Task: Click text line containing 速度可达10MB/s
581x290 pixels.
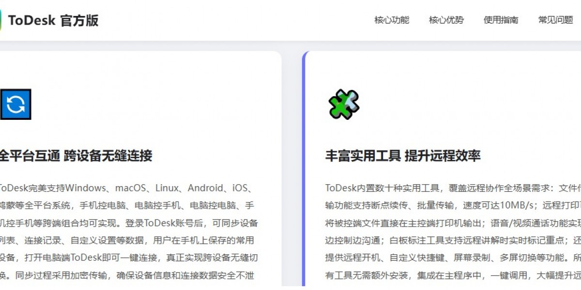Action: coord(453,205)
